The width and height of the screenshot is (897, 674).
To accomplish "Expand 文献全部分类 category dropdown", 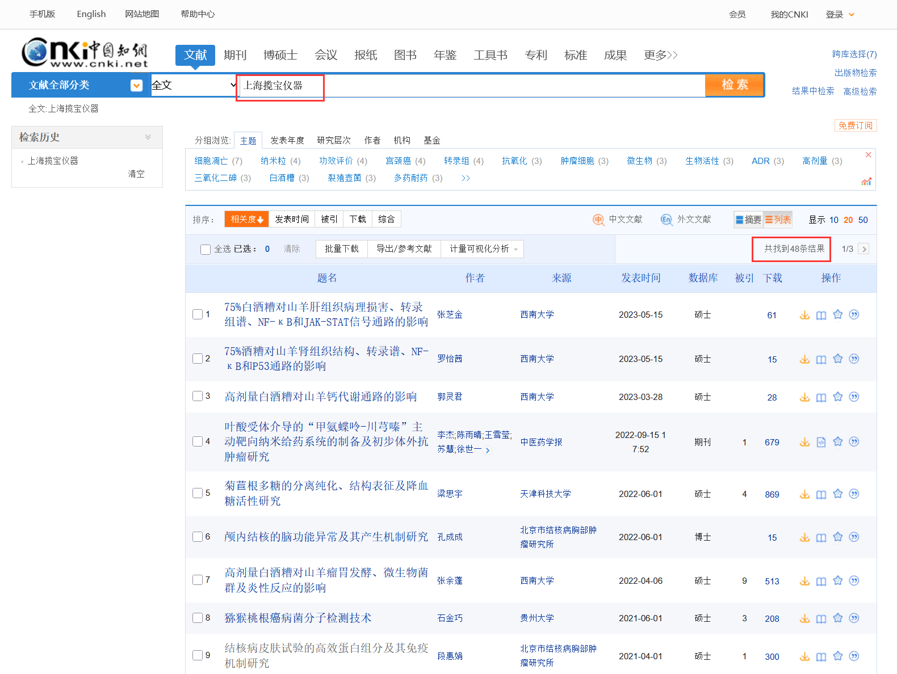I will pyautogui.click(x=136, y=85).
